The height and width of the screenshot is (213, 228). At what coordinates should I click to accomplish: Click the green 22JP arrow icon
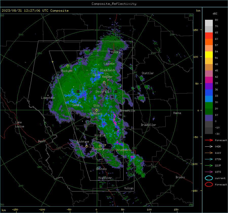coord(209,165)
